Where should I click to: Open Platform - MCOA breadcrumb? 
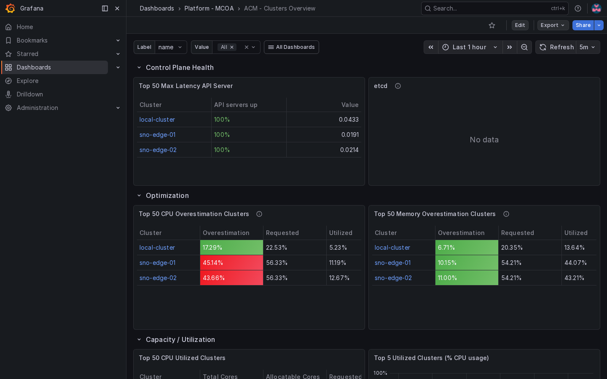tap(209, 8)
